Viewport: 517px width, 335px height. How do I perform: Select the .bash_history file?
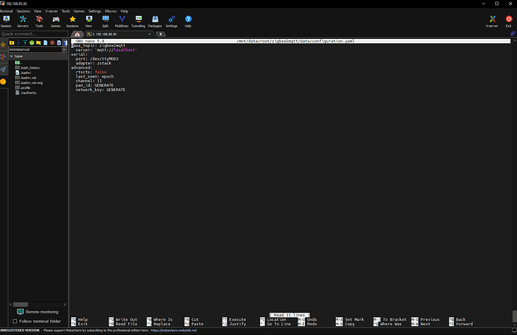point(28,68)
